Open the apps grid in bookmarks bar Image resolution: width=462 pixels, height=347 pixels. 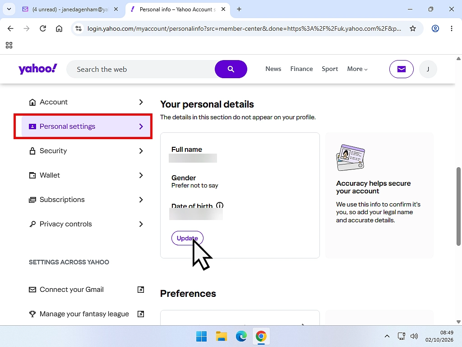[9, 45]
